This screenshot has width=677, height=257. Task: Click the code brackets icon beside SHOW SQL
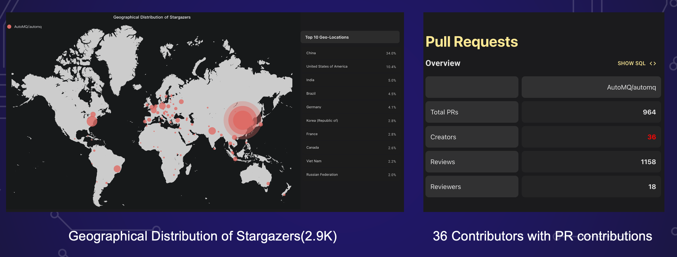653,64
